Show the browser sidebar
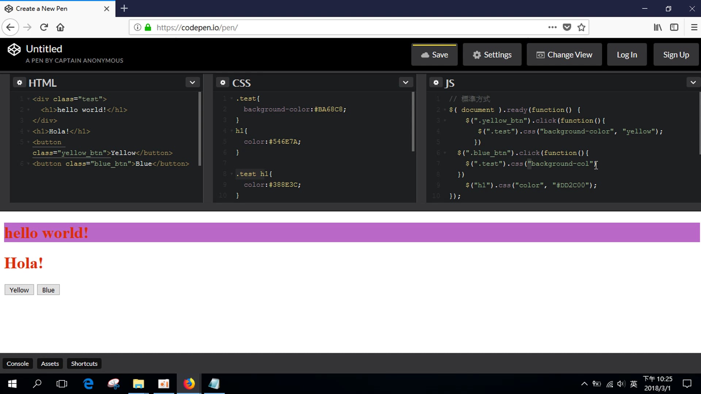Image resolution: width=701 pixels, height=394 pixels. [674, 27]
